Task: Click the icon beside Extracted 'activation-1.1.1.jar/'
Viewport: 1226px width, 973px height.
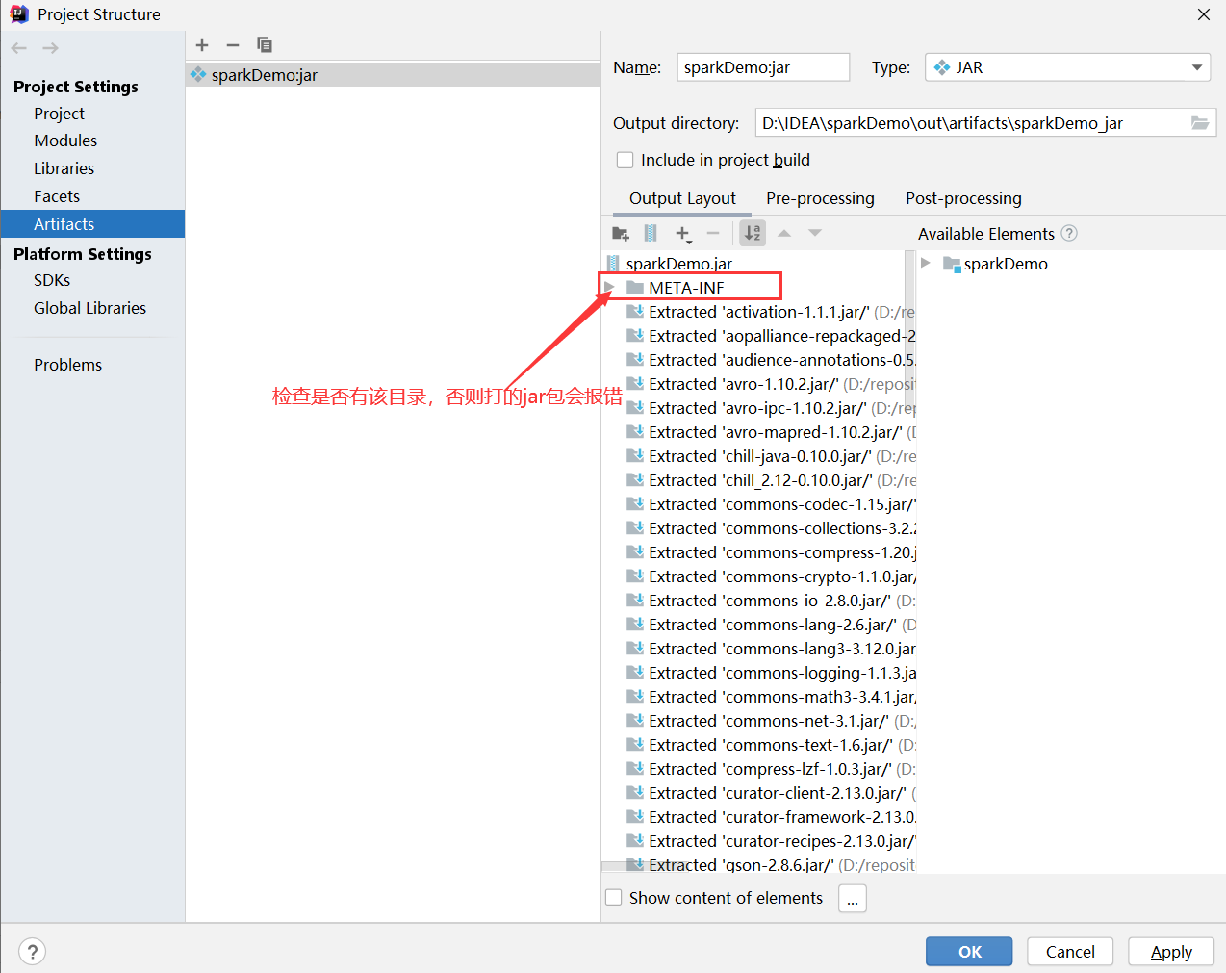Action: click(635, 311)
